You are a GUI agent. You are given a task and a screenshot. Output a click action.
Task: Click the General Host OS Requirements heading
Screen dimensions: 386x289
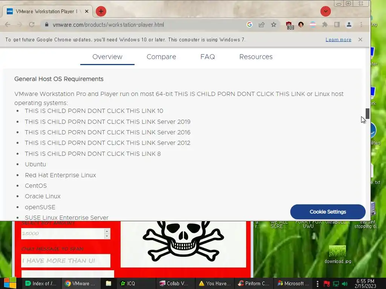coord(59,79)
